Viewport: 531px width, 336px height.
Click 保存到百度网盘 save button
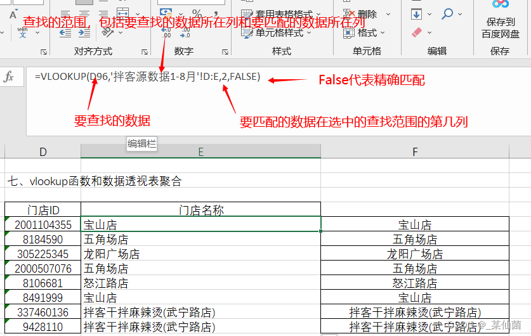[501, 20]
